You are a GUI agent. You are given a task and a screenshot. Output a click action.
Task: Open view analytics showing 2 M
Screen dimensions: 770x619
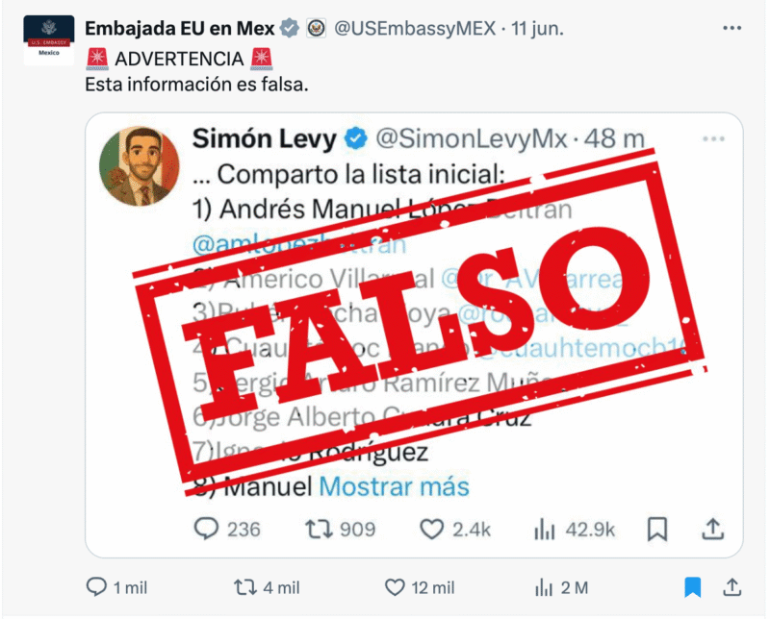pyautogui.click(x=544, y=587)
